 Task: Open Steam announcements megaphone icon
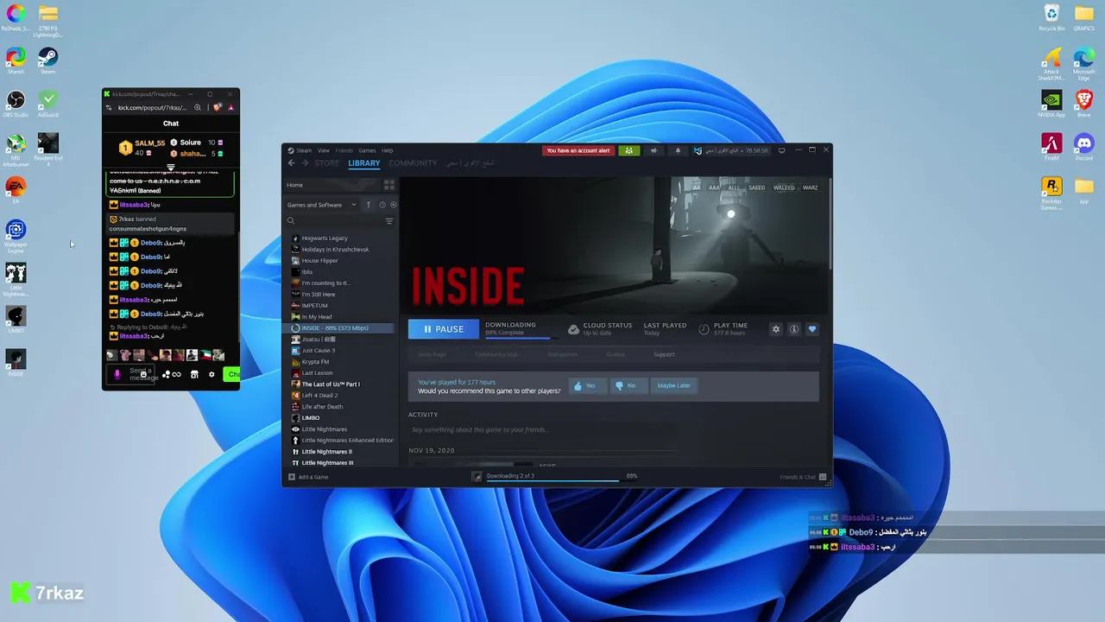tap(654, 150)
